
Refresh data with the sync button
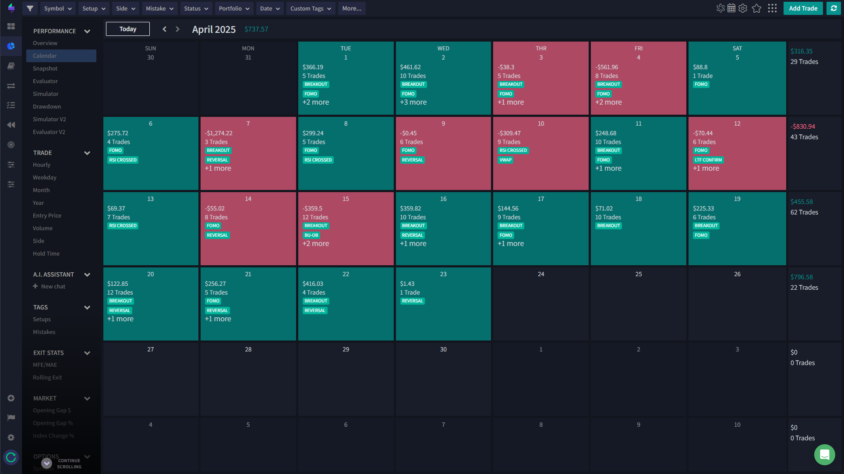833,8
